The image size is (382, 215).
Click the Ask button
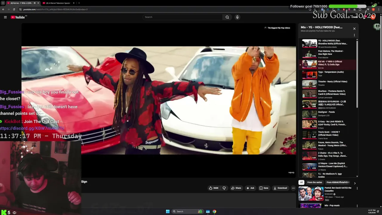[x=250, y=188]
